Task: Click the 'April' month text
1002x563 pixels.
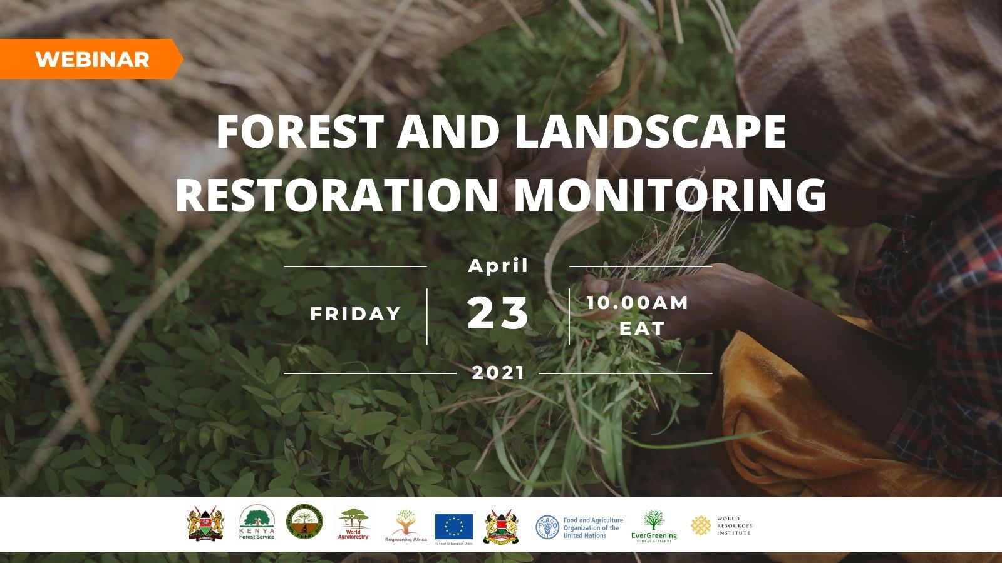Action: click(499, 266)
